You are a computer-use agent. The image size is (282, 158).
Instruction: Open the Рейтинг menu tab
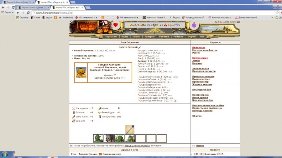(178, 37)
